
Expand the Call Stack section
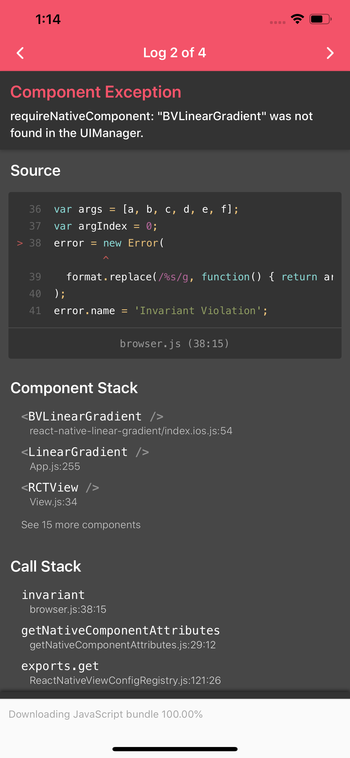click(x=46, y=566)
